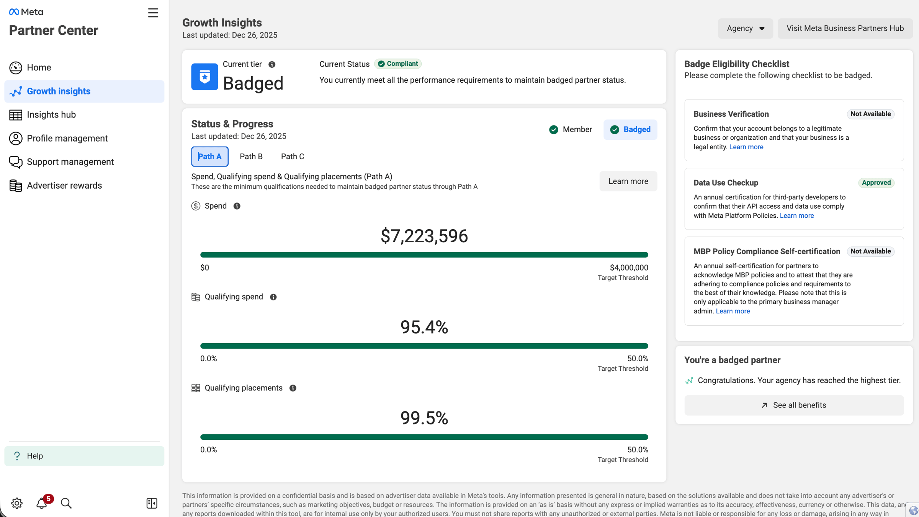Click the Spend progress bar

[424, 255]
